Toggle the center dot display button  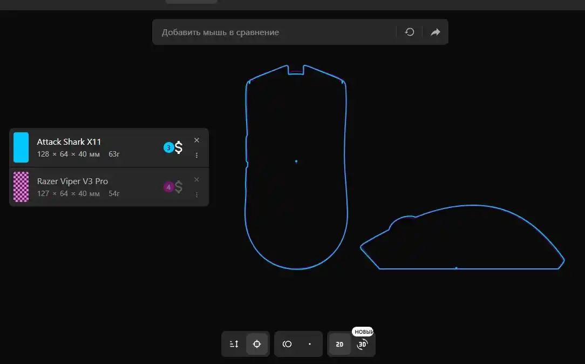click(310, 344)
